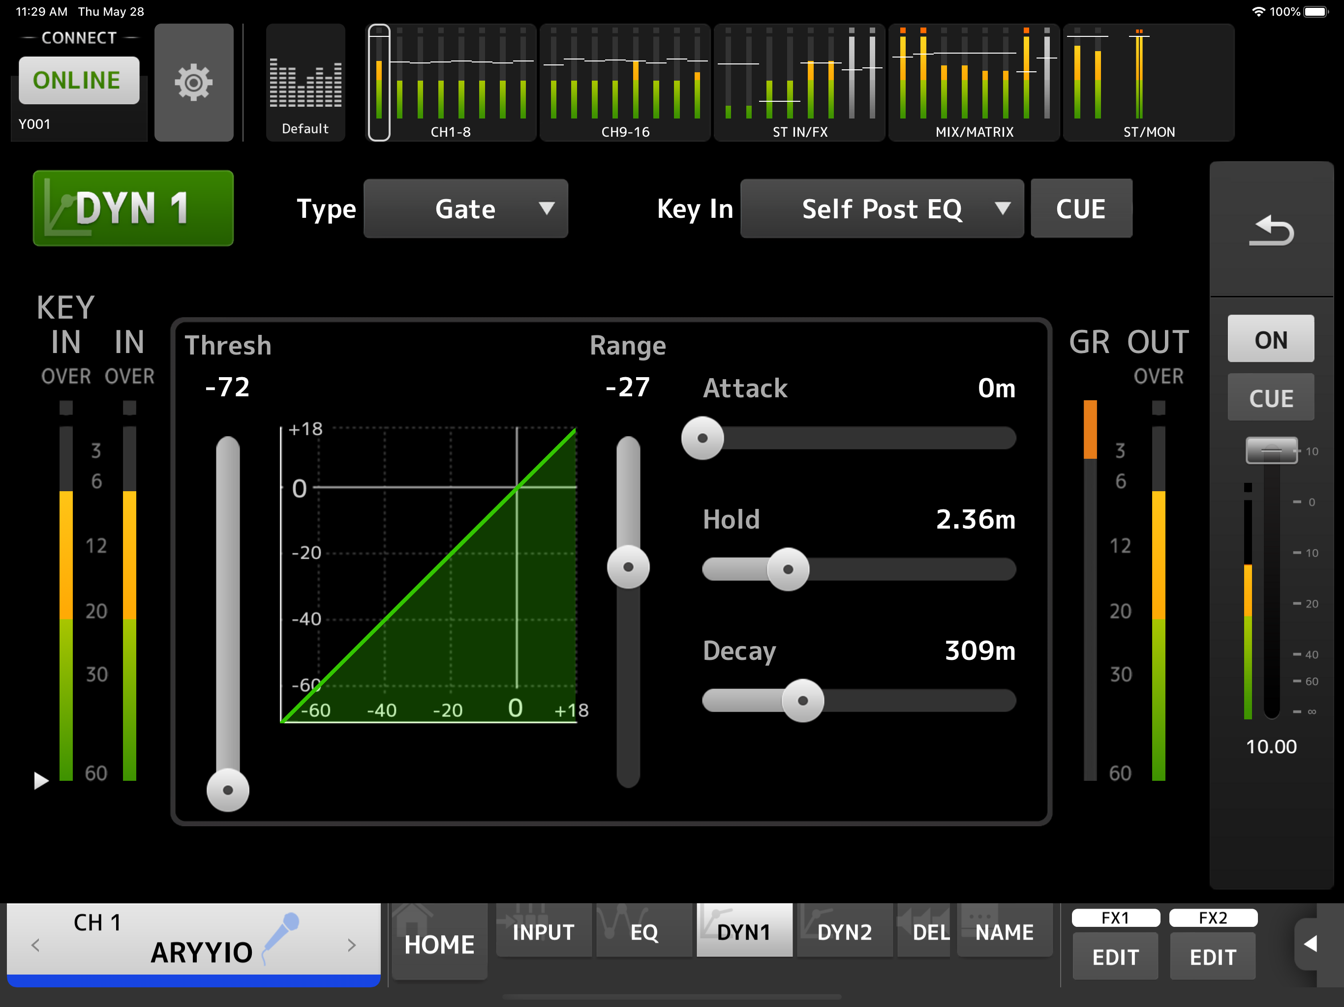
Task: Click the Hold slider handle
Action: pyautogui.click(x=788, y=569)
